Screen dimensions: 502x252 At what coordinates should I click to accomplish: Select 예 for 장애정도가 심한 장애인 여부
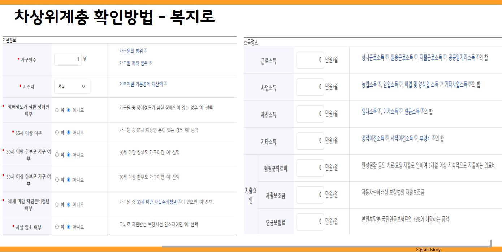pos(57,110)
